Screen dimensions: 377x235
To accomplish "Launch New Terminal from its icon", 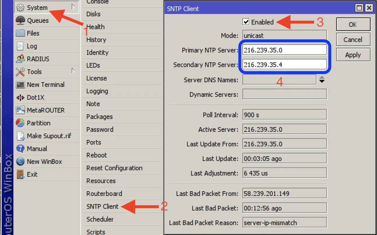I will [x=20, y=85].
